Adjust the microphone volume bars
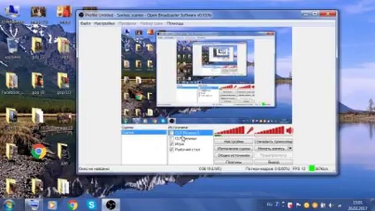 230,131
